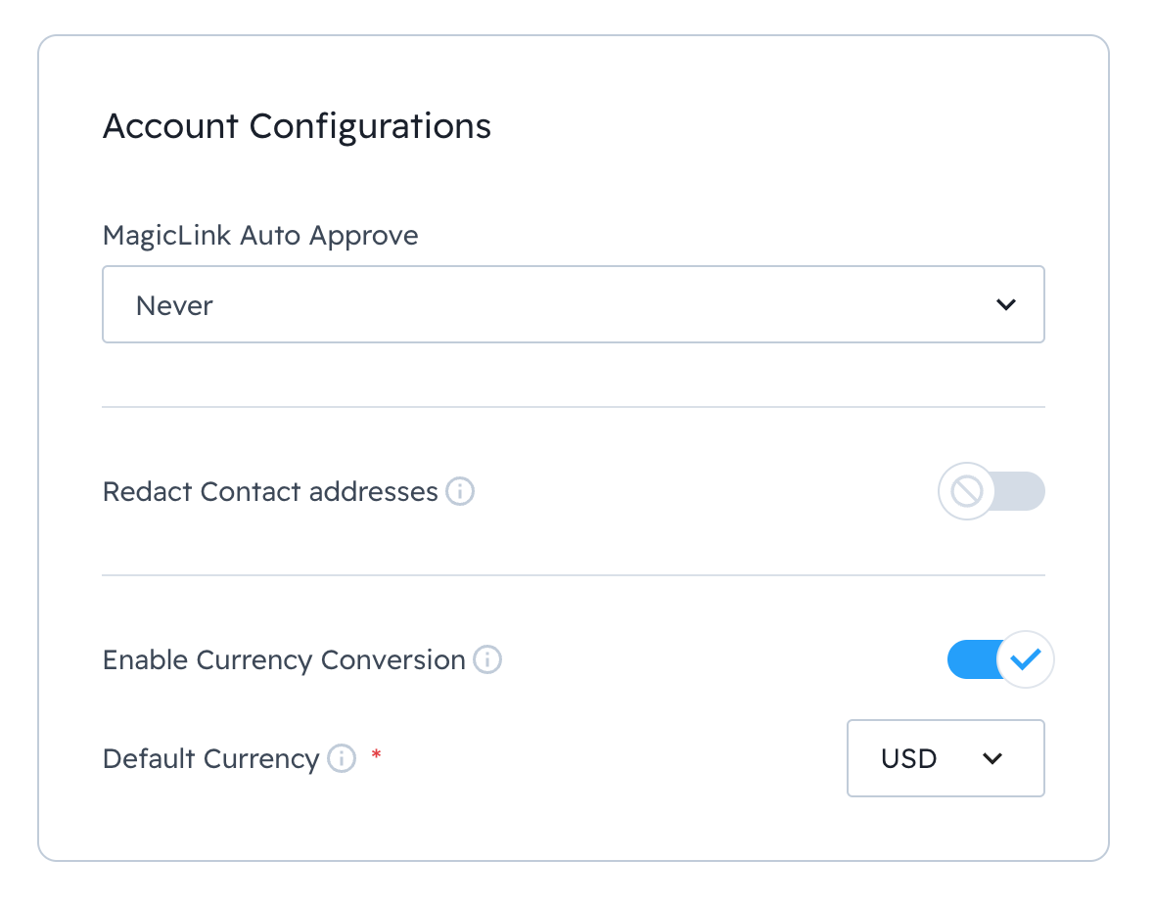This screenshot has width=1153, height=904.
Task: Click the chevron arrow in MagicLink dropdown
Action: 1005,305
